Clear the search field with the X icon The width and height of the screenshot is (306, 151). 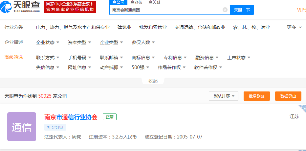225,10
